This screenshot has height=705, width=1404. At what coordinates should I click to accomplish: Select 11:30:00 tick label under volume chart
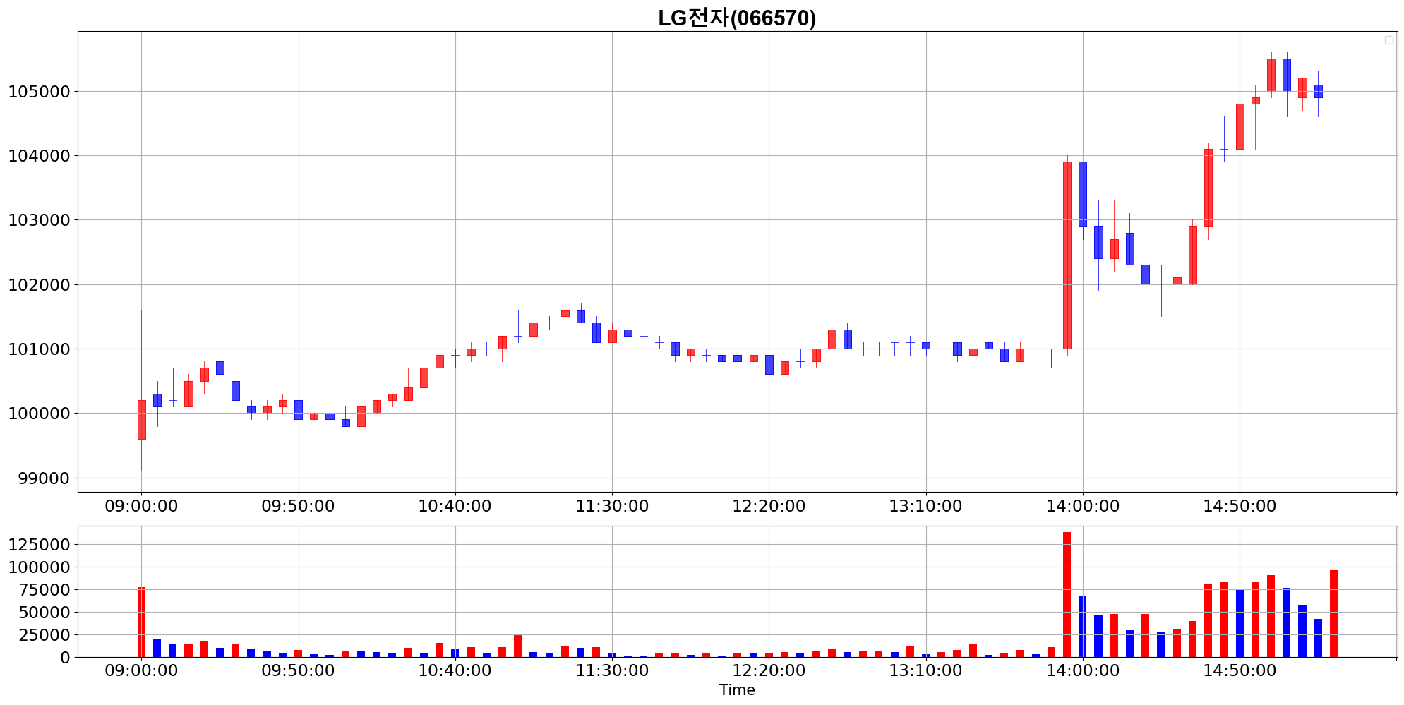[x=612, y=671]
